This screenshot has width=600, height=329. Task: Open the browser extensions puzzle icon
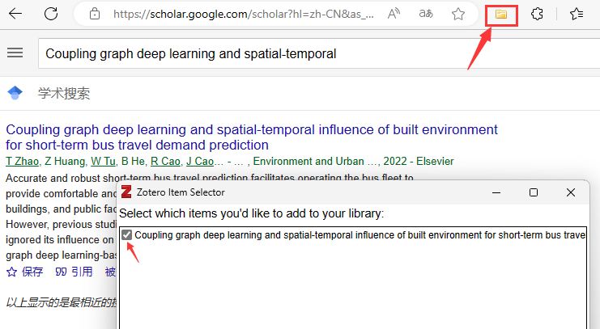(537, 14)
